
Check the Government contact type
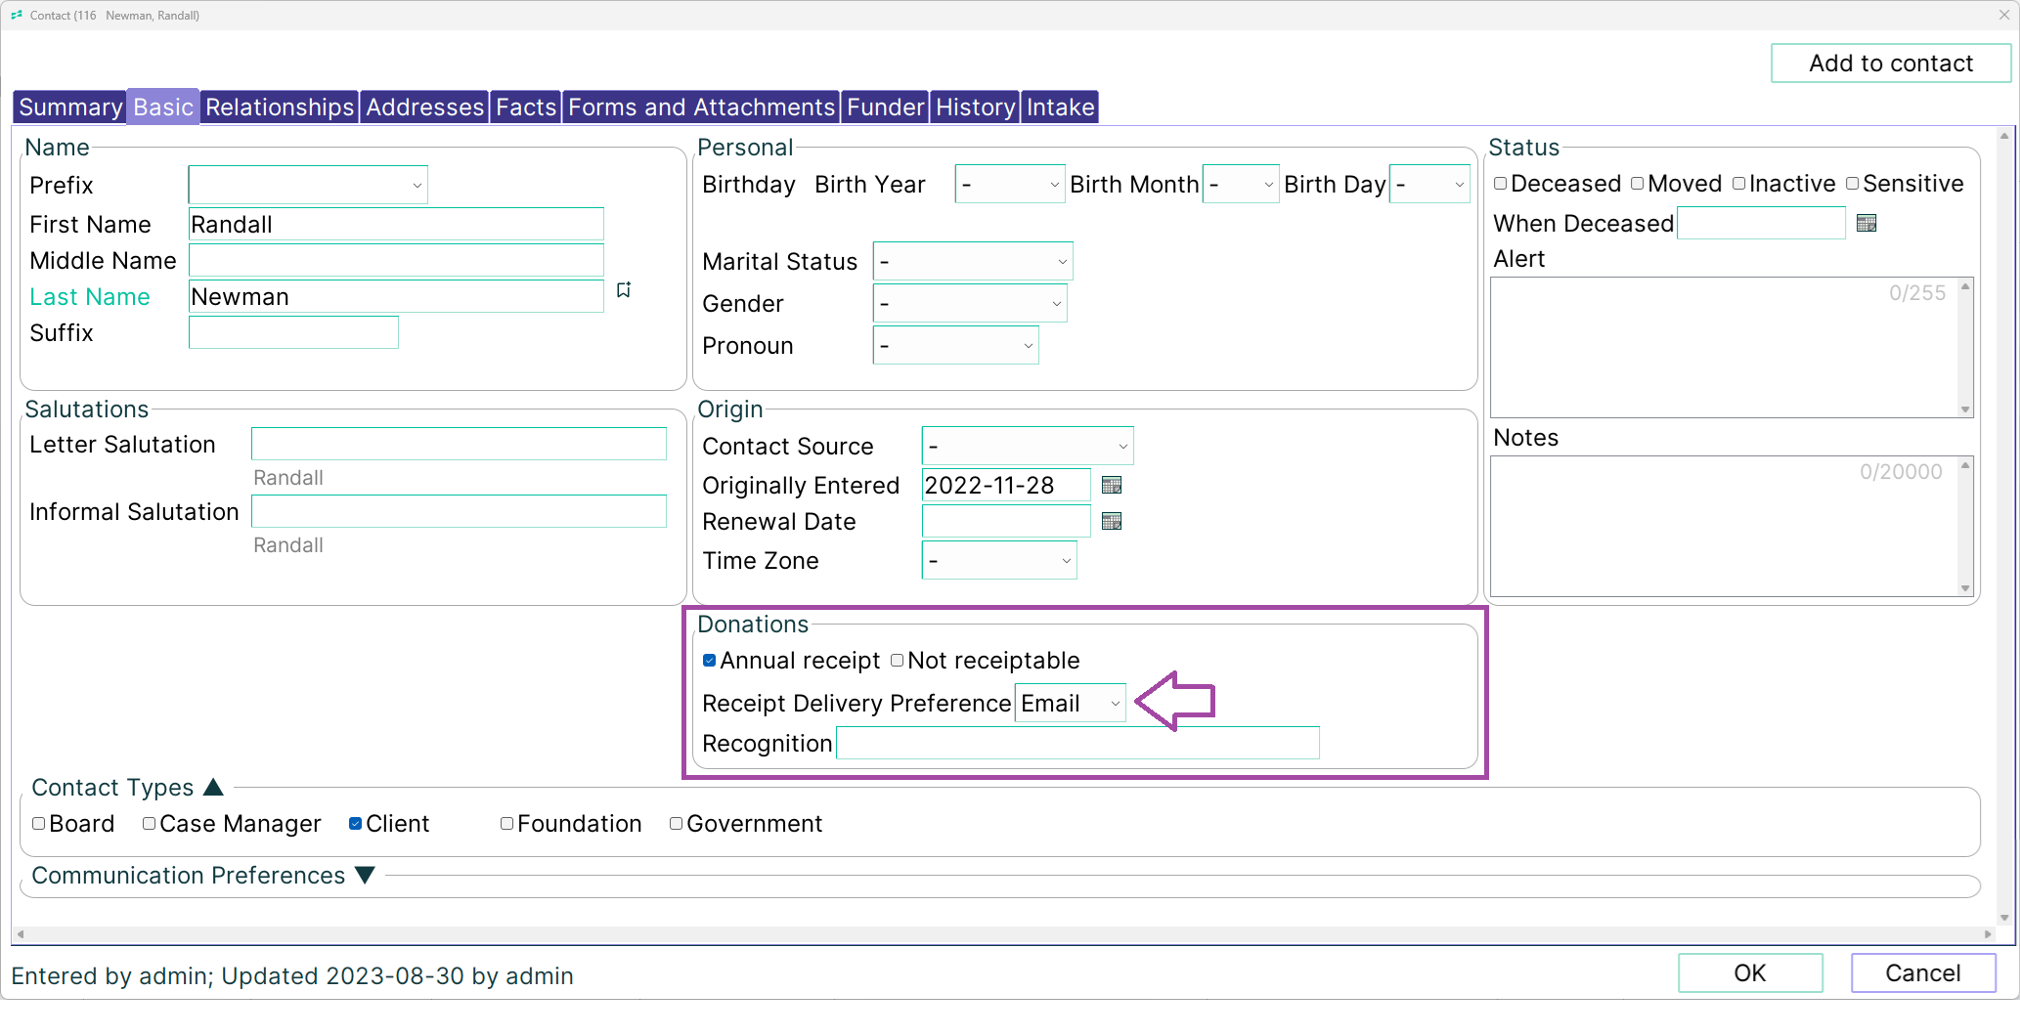tap(676, 824)
